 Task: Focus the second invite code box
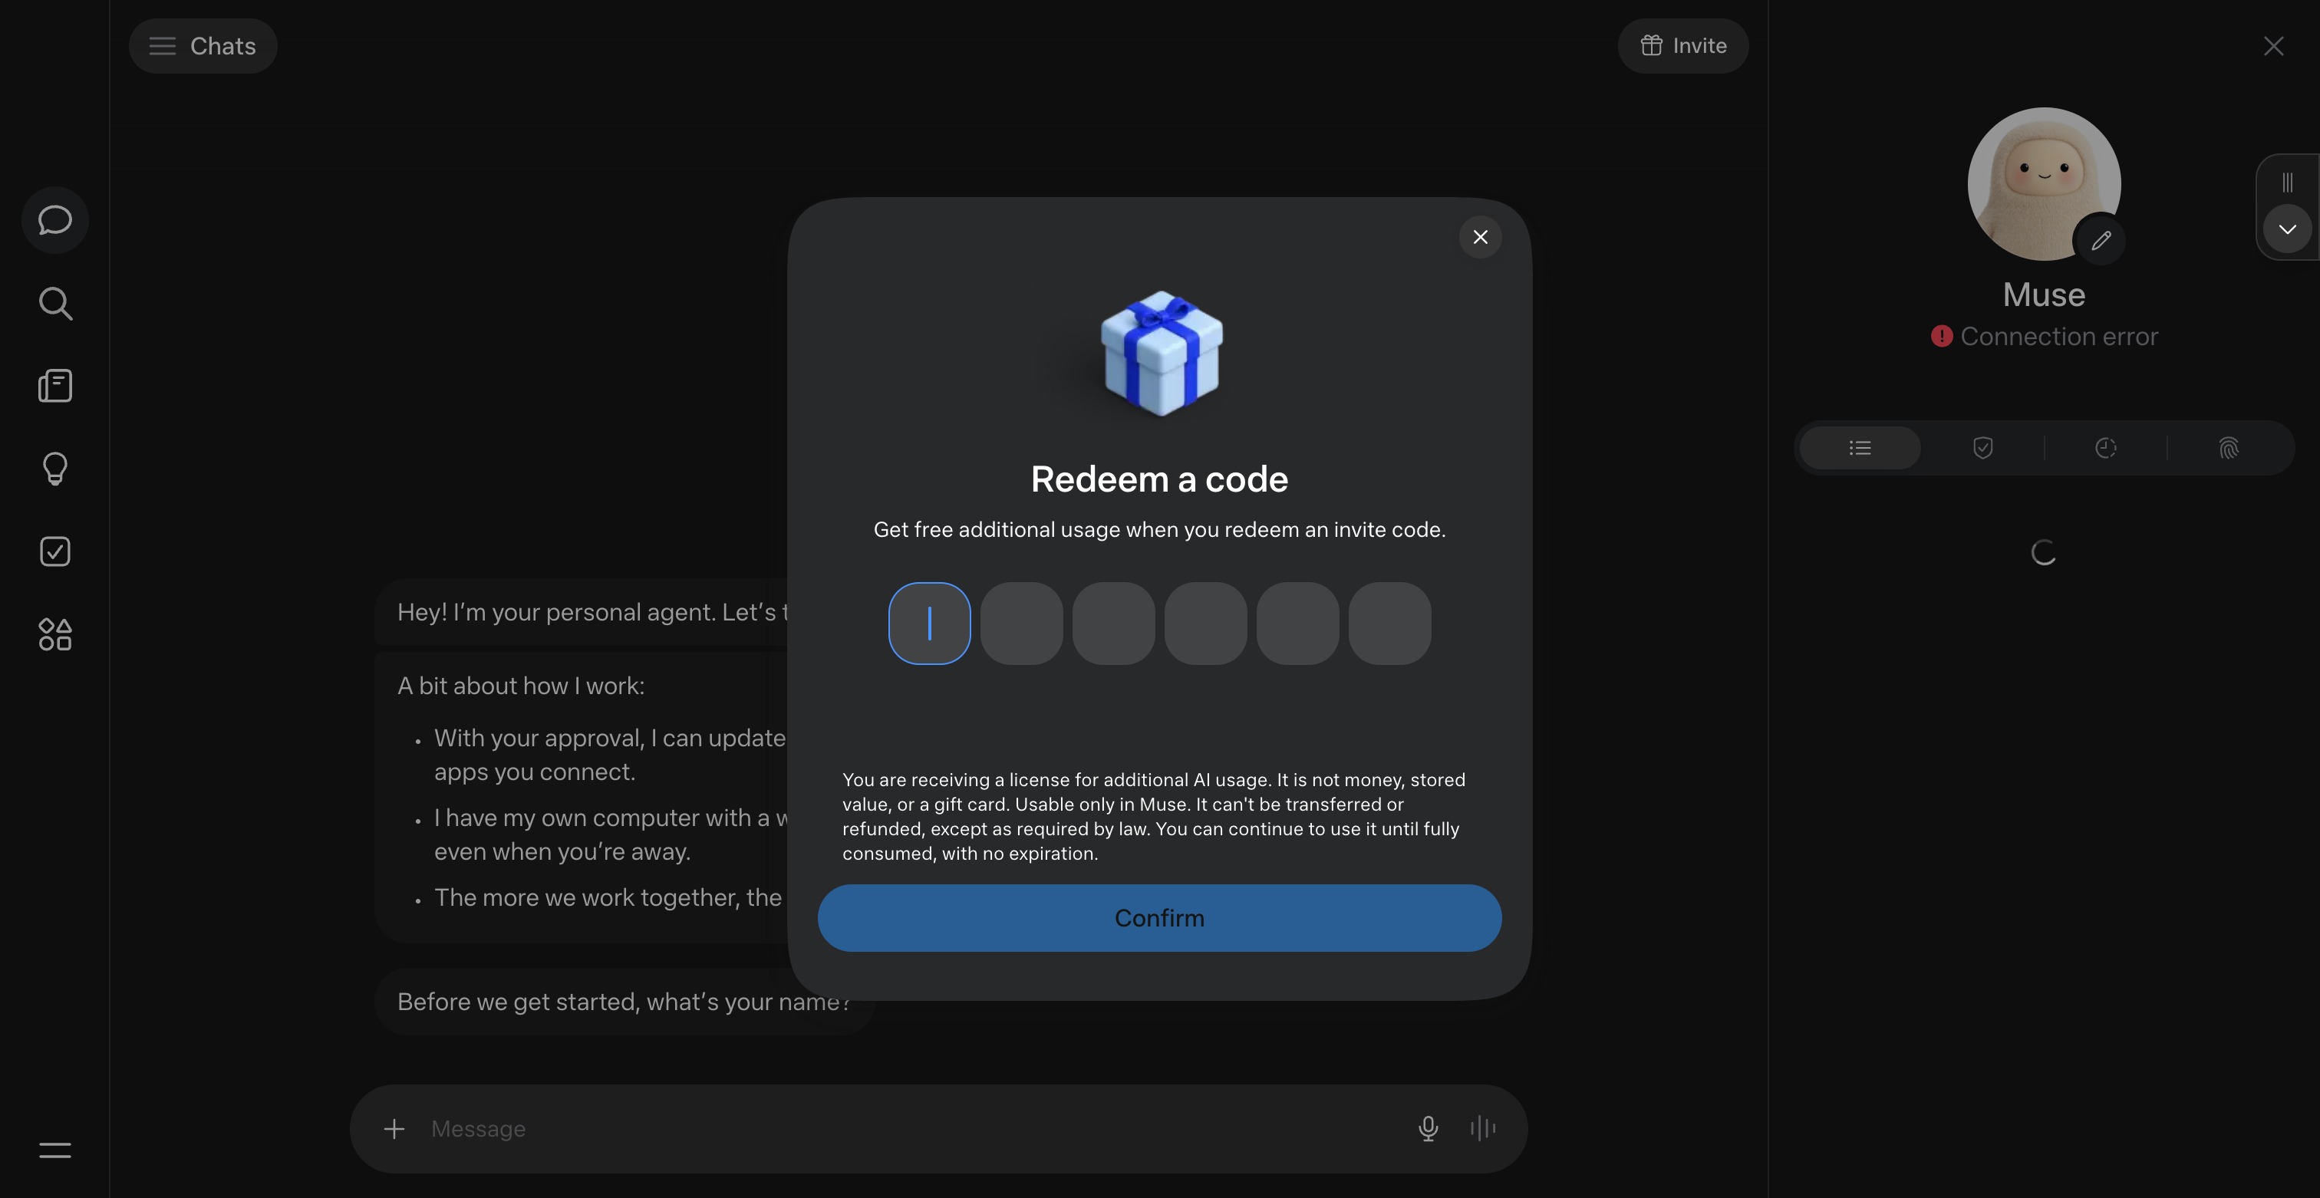[x=1021, y=624]
